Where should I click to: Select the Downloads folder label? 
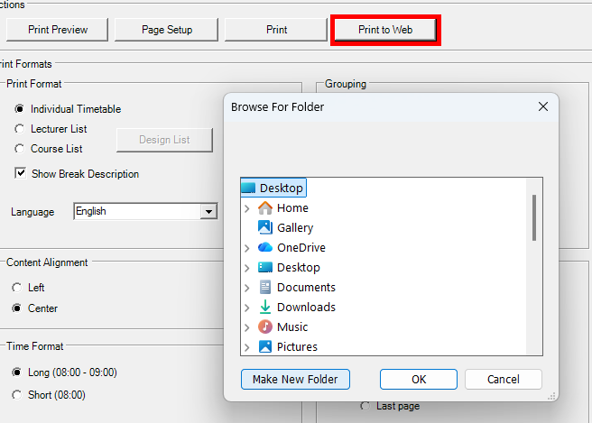(306, 308)
